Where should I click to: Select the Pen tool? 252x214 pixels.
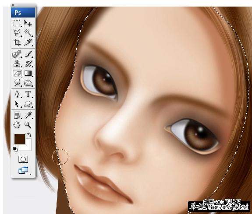click(x=17, y=94)
